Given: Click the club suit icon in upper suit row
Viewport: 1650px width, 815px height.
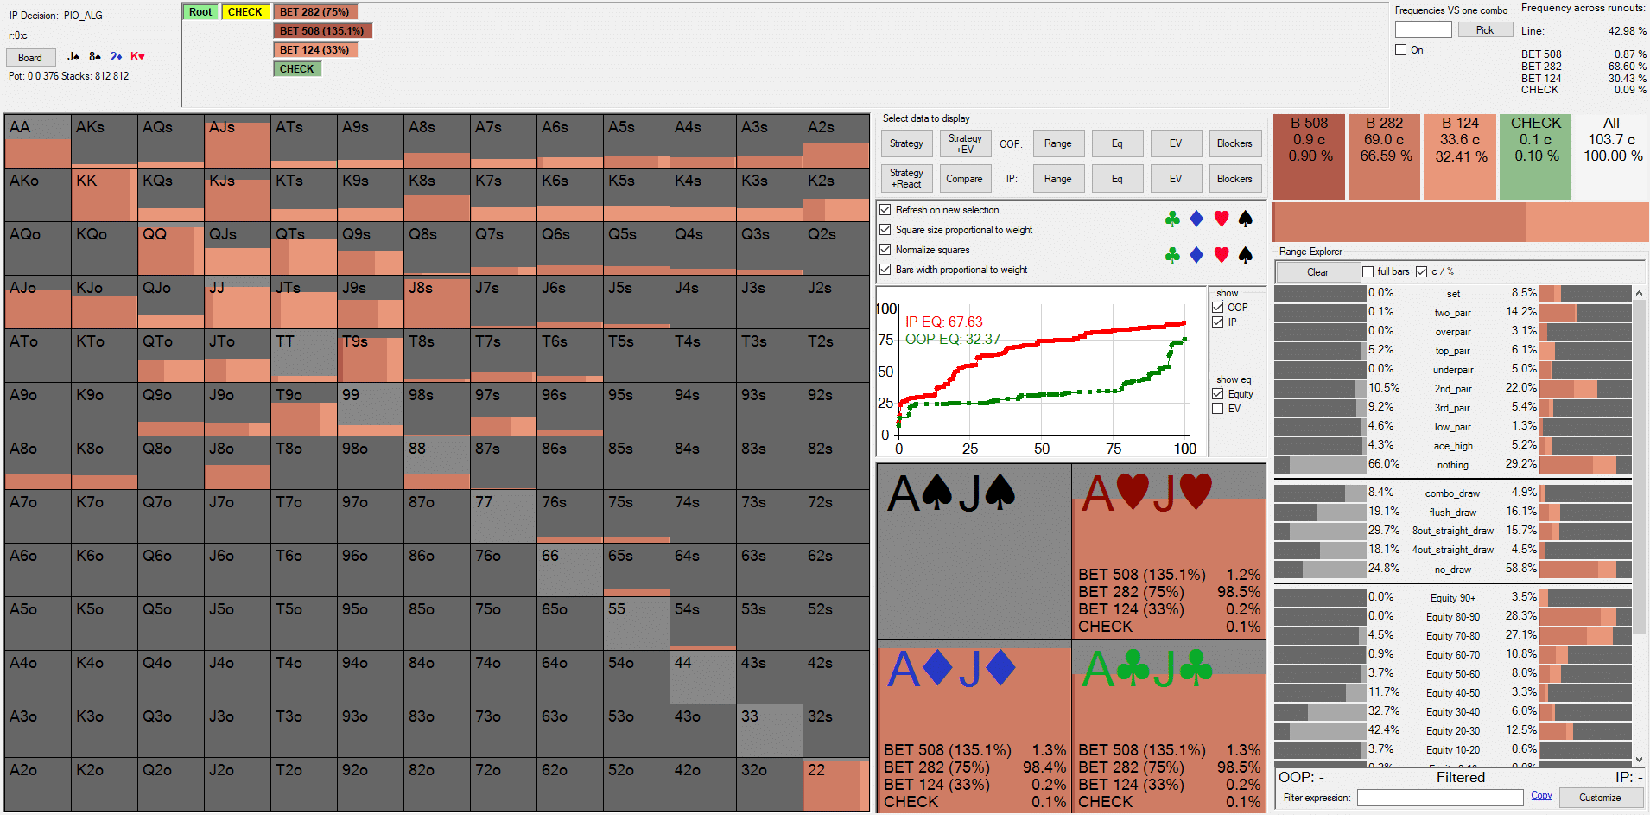Looking at the screenshot, I should (1172, 219).
